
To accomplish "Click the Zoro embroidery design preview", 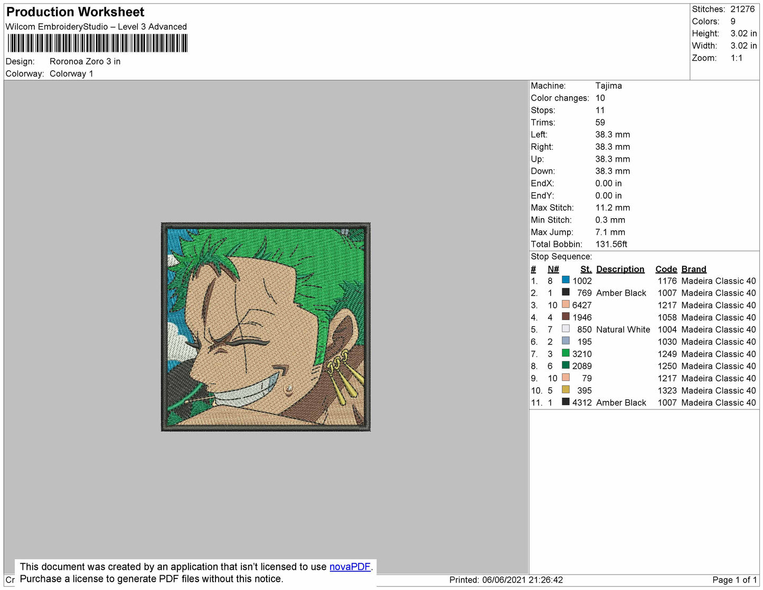I will pyautogui.click(x=266, y=327).
